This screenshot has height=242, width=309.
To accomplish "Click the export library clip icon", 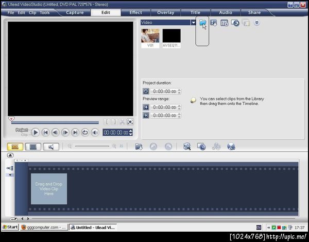I will pyautogui.click(x=213, y=23).
